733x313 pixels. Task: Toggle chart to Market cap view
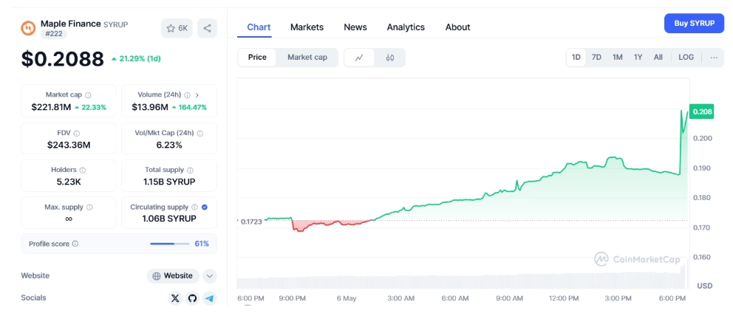[x=307, y=58]
